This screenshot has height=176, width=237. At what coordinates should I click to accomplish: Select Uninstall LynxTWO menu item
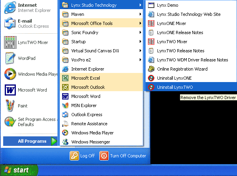coord(191,87)
